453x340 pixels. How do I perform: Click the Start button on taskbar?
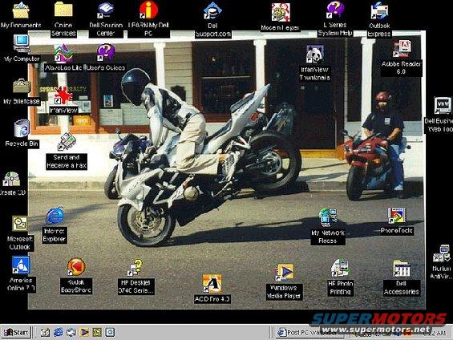point(16,333)
